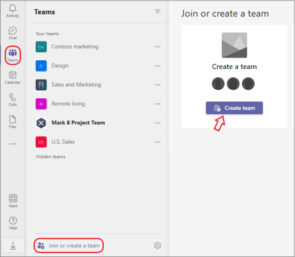The image size is (295, 257).
Task: Click the Join or create a team heading
Action: [x=225, y=14]
